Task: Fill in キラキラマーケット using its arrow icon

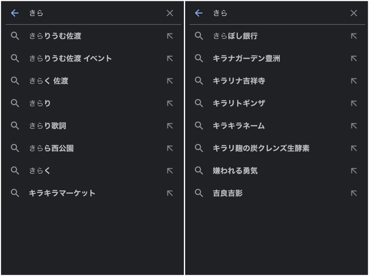Action: tap(170, 193)
